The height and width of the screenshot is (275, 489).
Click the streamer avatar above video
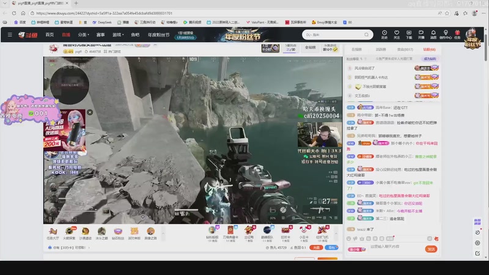[x=54, y=48]
